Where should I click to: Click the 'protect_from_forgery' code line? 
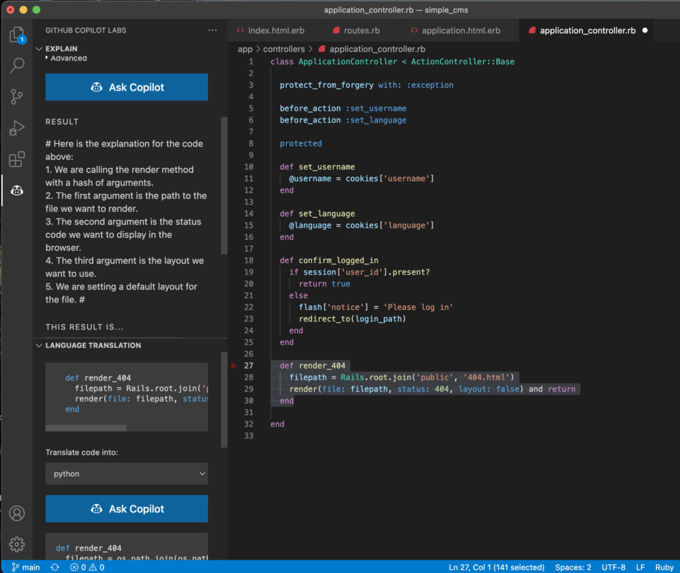pyautogui.click(x=367, y=85)
